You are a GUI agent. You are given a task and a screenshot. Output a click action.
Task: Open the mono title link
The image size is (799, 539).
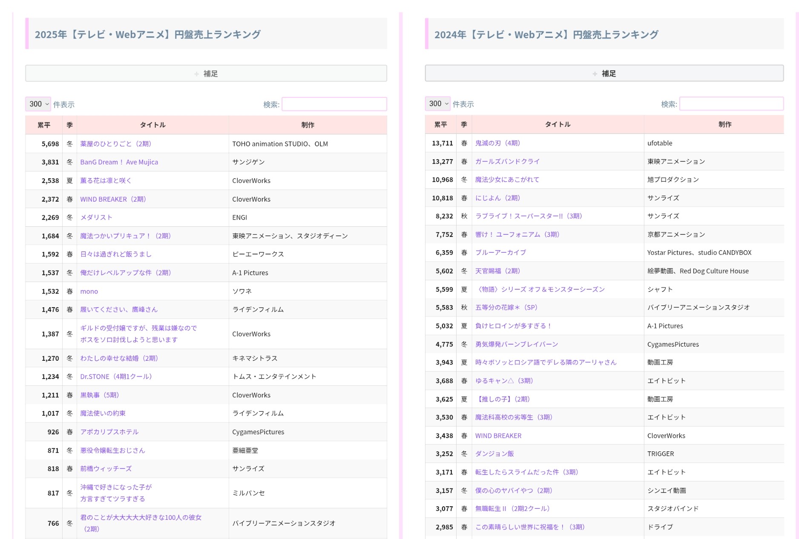[x=89, y=291]
